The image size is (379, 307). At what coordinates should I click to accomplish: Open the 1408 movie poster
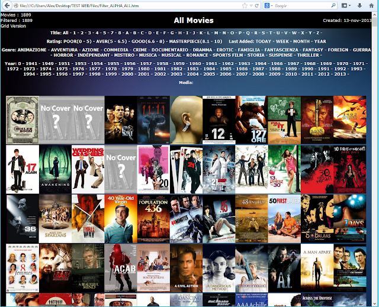[317, 120]
